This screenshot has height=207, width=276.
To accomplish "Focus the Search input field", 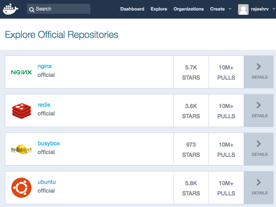I will pyautogui.click(x=59, y=9).
